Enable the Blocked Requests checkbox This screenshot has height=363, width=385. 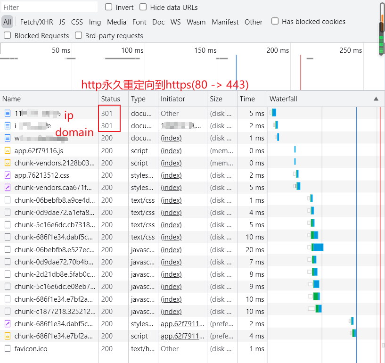(x=8, y=35)
